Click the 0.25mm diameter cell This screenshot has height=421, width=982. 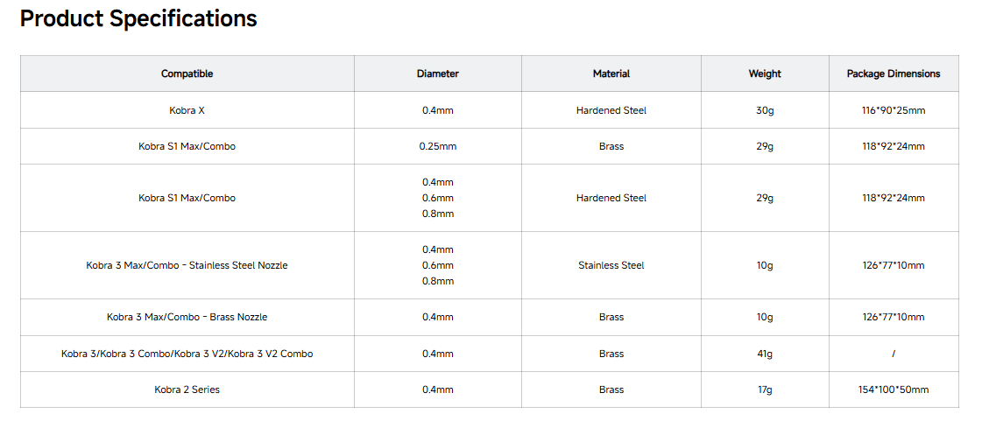tap(438, 147)
